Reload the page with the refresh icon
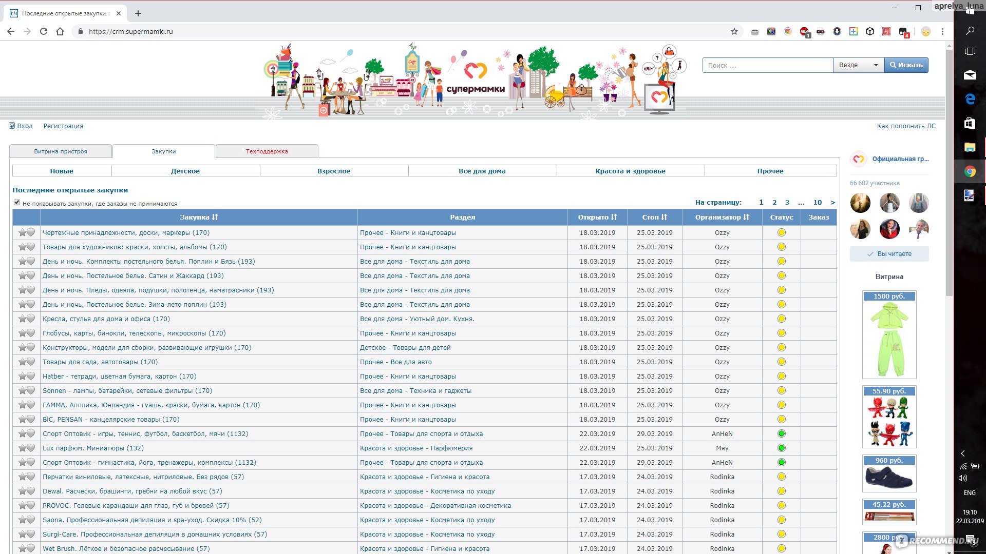 (44, 31)
